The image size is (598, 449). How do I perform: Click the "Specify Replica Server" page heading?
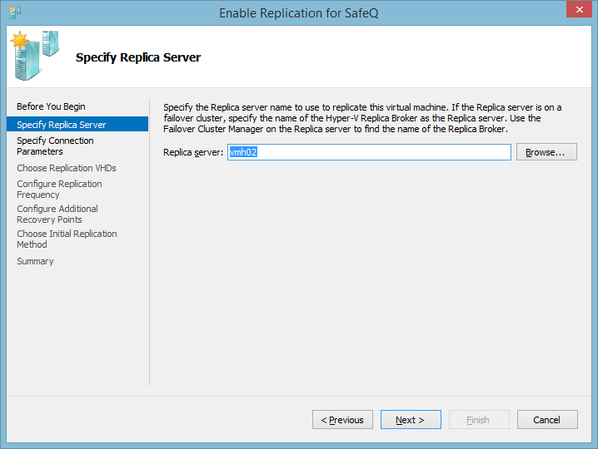pyautogui.click(x=138, y=57)
